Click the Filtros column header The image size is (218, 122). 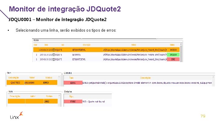(134, 45)
